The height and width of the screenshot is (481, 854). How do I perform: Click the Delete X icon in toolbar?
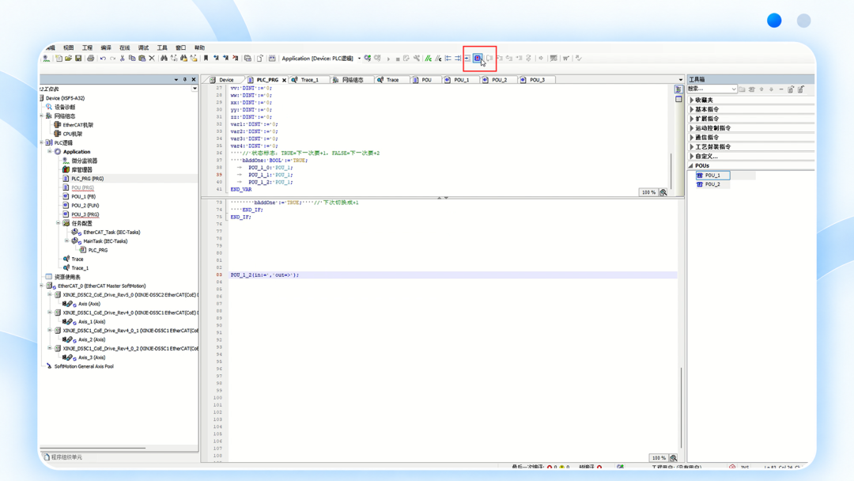tap(152, 59)
